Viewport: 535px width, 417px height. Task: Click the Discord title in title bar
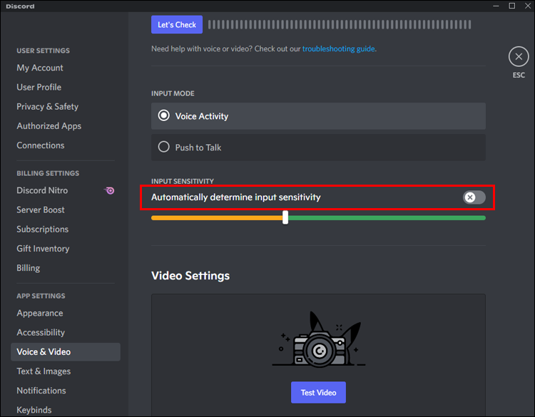coord(20,6)
